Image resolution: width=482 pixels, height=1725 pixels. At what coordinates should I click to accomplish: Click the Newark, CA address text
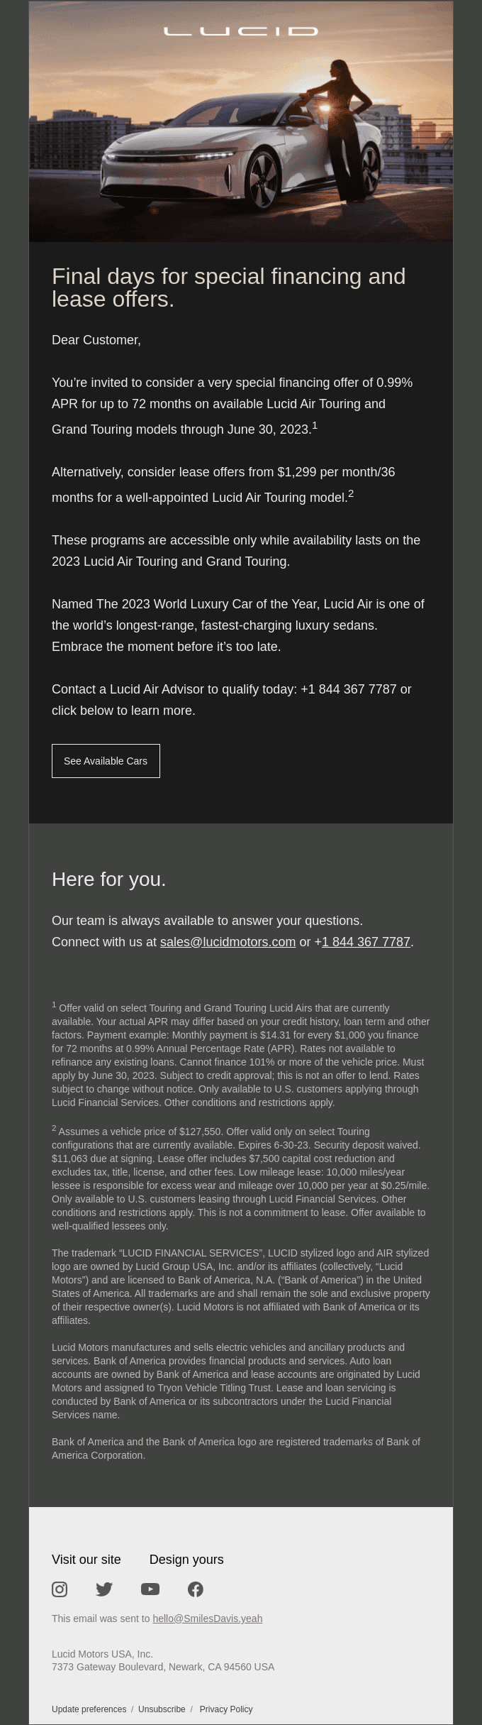click(x=163, y=1667)
